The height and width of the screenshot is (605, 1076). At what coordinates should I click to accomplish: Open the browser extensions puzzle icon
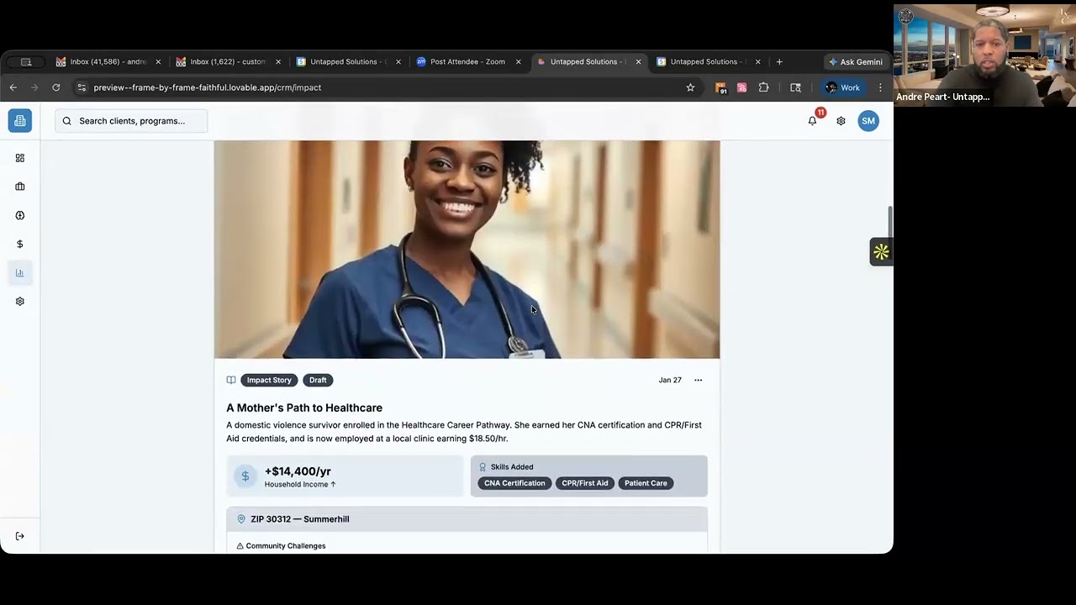point(763,87)
